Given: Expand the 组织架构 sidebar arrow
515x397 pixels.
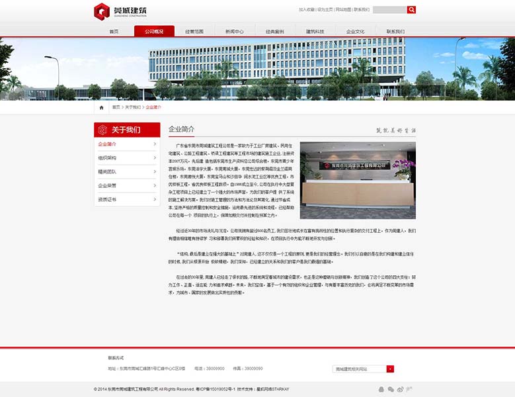Looking at the screenshot, I should tap(155, 158).
